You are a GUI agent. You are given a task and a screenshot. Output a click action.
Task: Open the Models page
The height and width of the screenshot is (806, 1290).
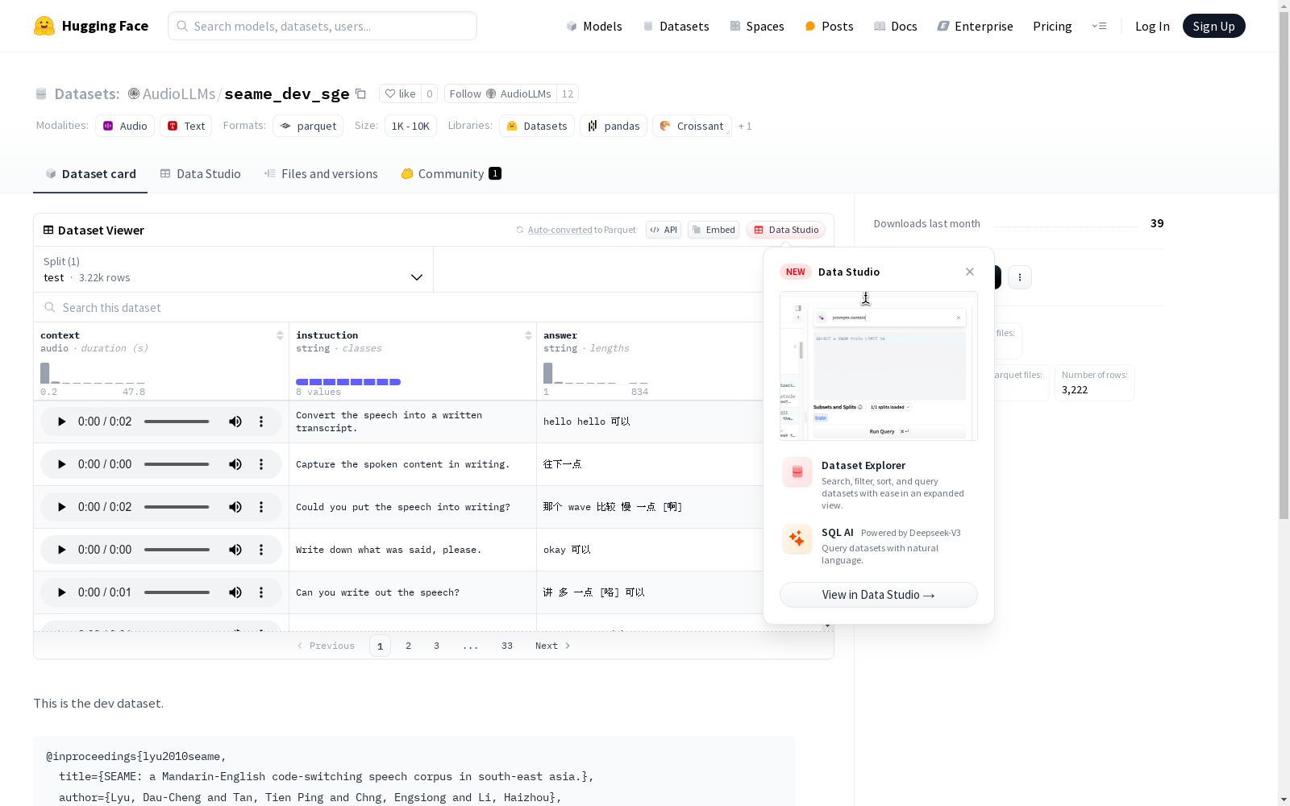click(594, 26)
